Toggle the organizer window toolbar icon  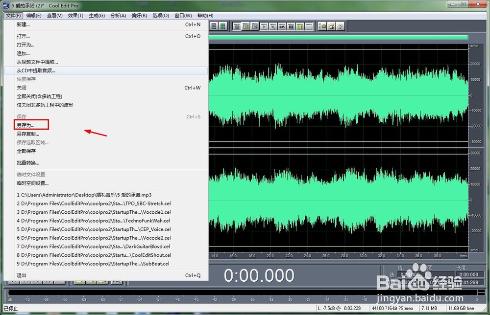pyautogui.click(x=237, y=27)
